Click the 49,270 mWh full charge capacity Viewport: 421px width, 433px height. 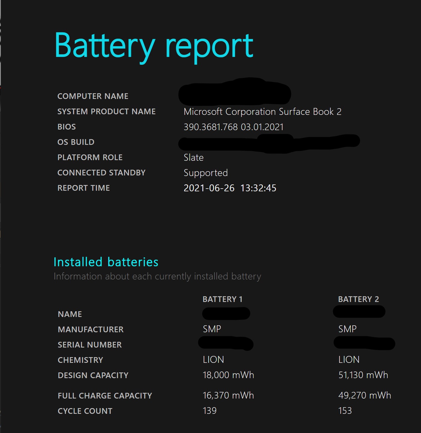coord(365,395)
